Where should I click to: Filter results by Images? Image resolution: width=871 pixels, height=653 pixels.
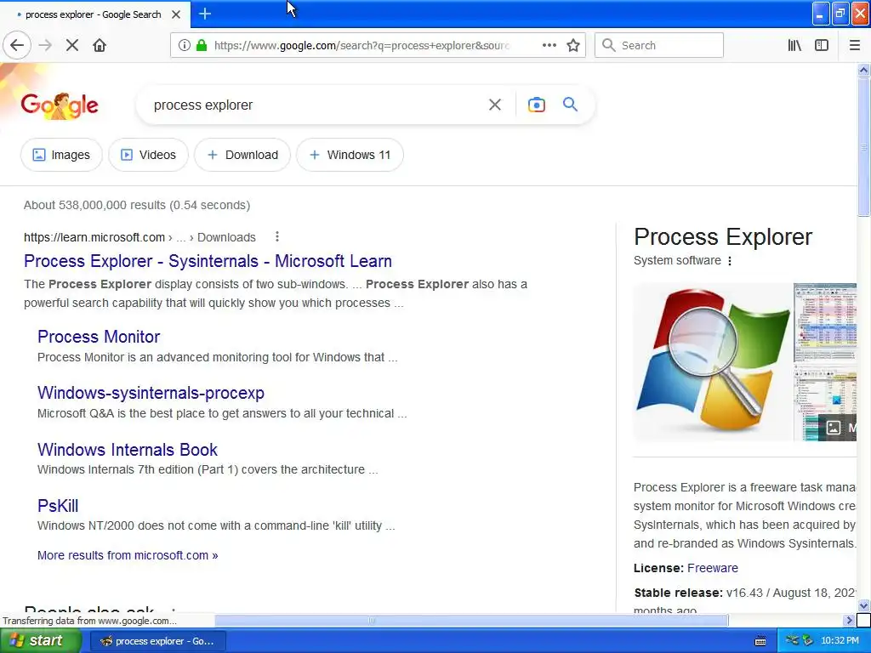[x=61, y=155]
